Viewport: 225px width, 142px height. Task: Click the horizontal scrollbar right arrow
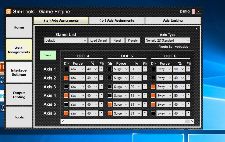point(192,121)
